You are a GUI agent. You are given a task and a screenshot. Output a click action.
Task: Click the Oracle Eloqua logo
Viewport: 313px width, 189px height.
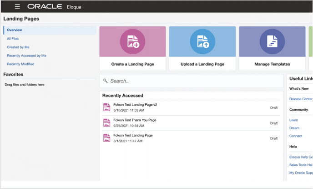pos(50,6)
